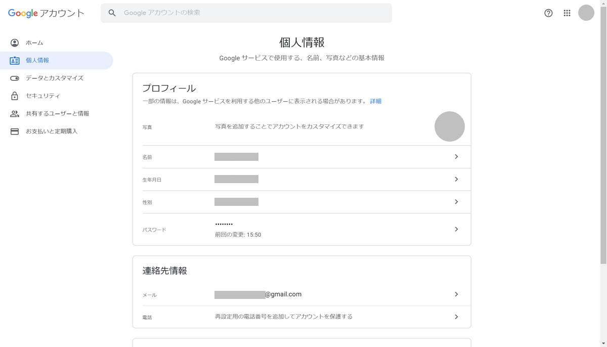
Task: Open the パスワード row chevron
Action: (456, 229)
